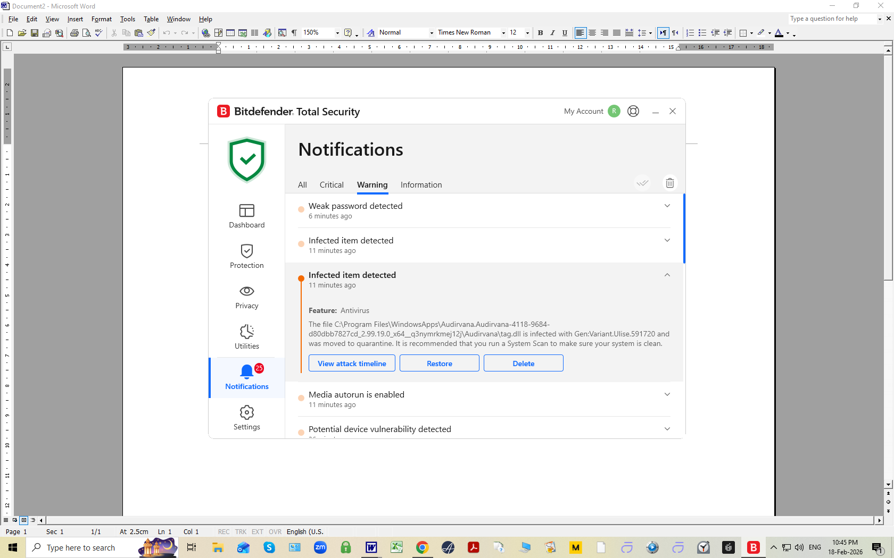Toggle left-to-right text direction
This screenshot has width=894, height=558.
[x=663, y=33]
